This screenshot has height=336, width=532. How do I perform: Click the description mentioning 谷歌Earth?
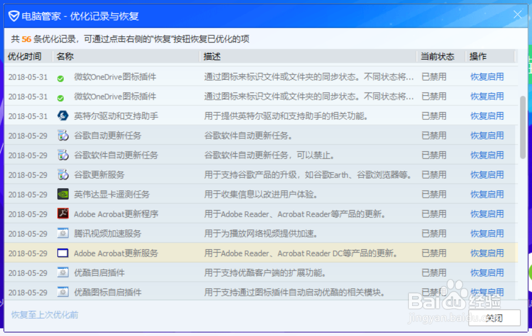309,175
